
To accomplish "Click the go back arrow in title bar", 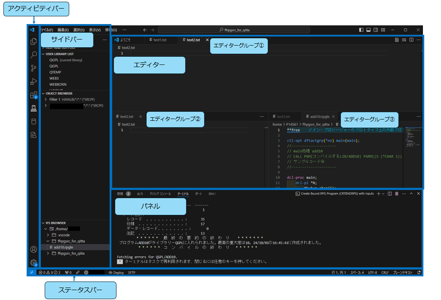I will coord(145,30).
